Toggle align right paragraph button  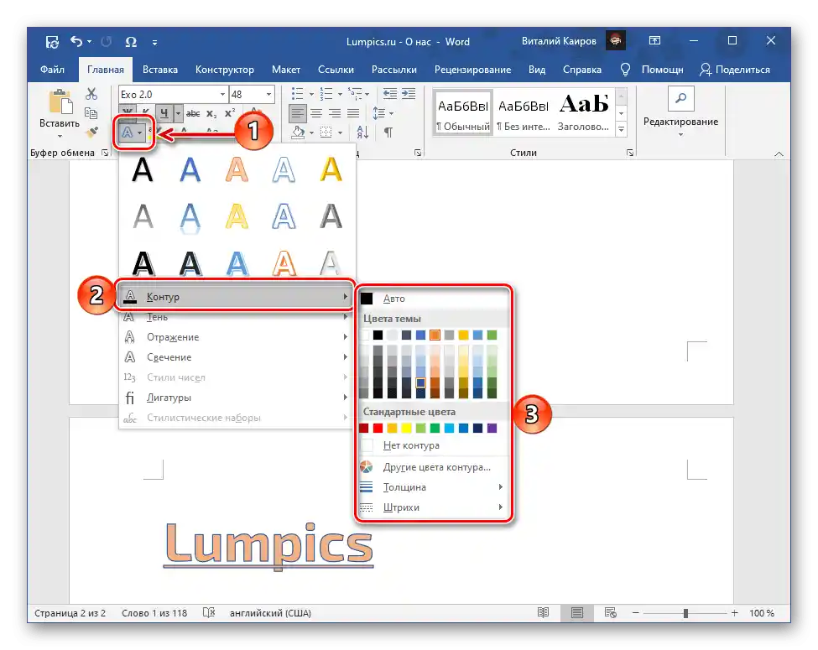[335, 113]
